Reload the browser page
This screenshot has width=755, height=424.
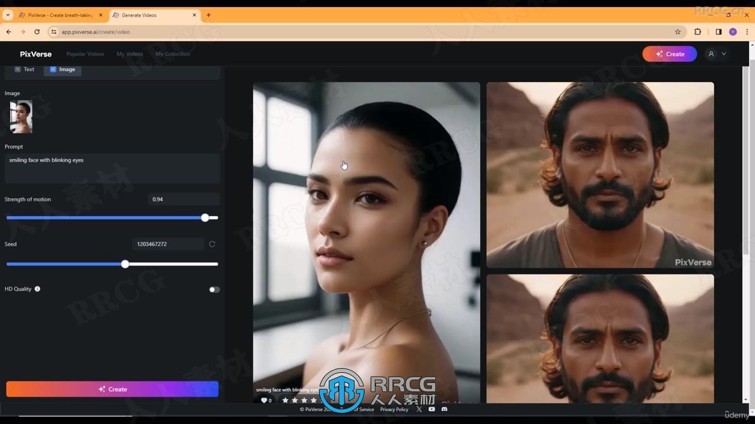point(37,32)
